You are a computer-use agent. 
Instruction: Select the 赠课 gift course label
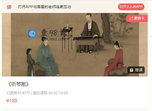click(x=139, y=70)
